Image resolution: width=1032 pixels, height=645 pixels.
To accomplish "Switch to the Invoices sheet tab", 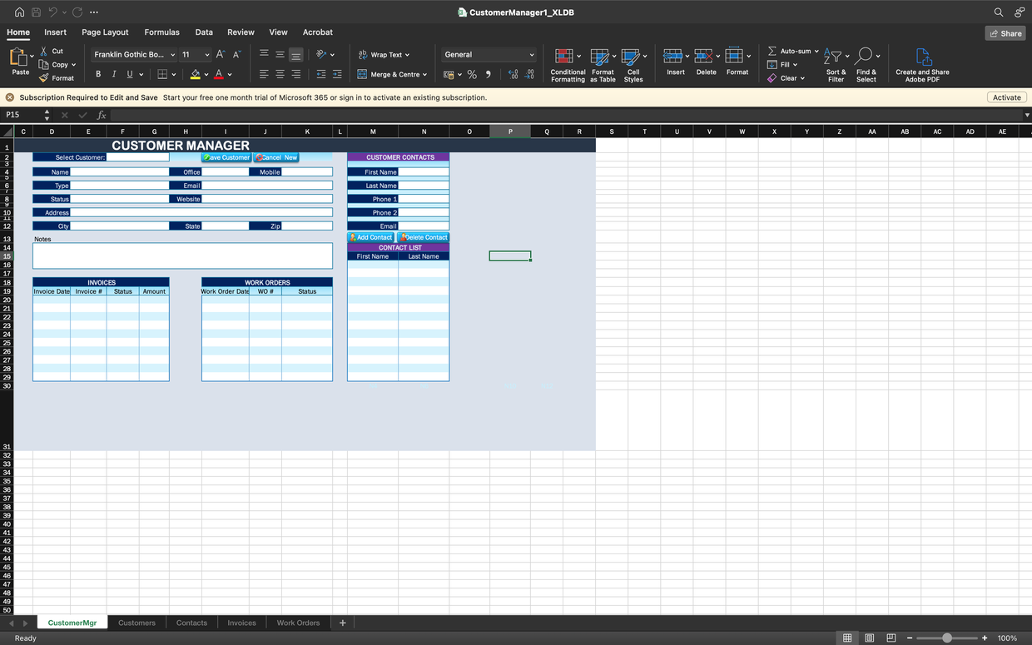I will tap(241, 623).
